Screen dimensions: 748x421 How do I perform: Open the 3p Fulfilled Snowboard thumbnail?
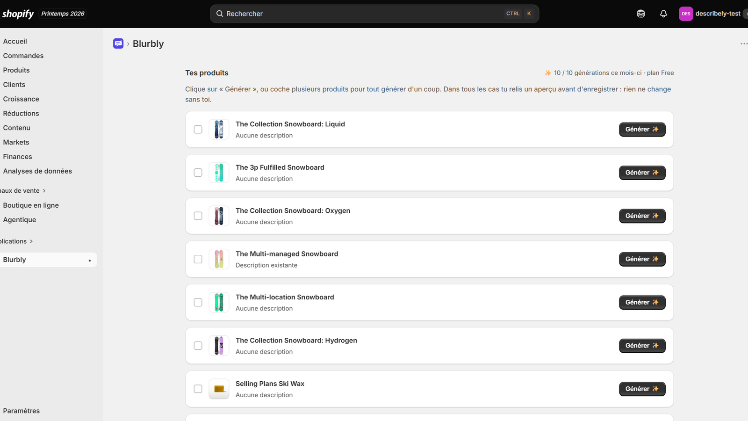click(219, 173)
